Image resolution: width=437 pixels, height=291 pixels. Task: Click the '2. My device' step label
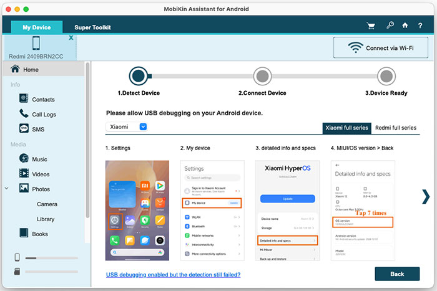tap(195, 148)
